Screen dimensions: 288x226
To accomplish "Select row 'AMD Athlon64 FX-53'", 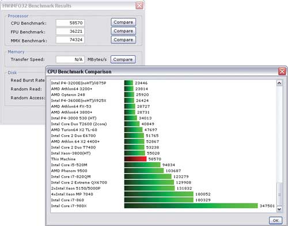I will [163, 106].
